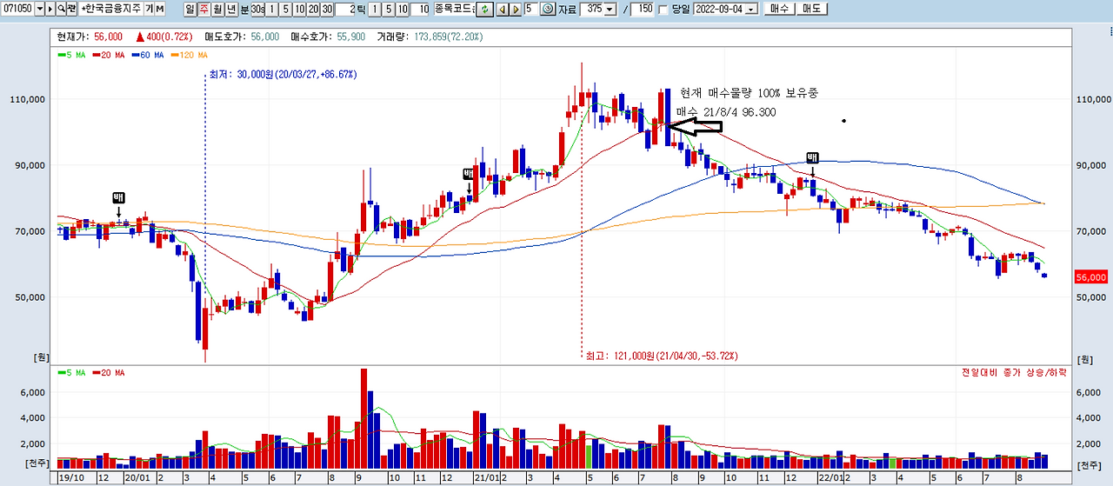Click the 전일대비 종가 상승/하락 label
1113x486 pixels.
click(1013, 372)
